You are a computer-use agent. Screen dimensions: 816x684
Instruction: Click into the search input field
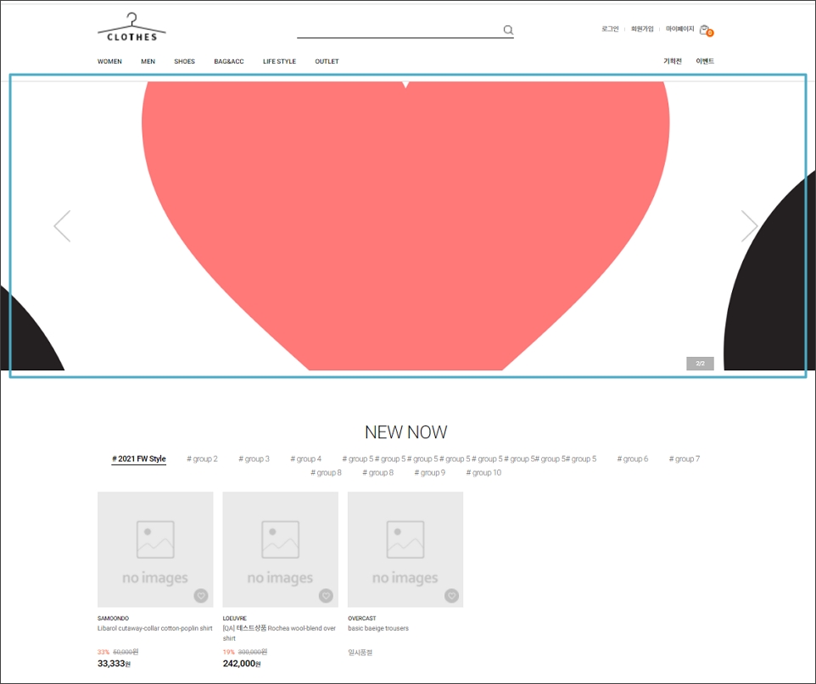397,31
